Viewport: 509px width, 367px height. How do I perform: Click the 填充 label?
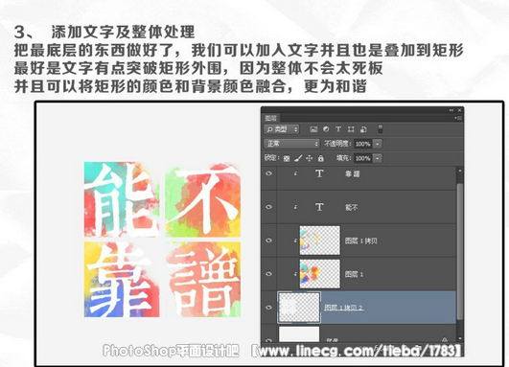[x=344, y=158]
